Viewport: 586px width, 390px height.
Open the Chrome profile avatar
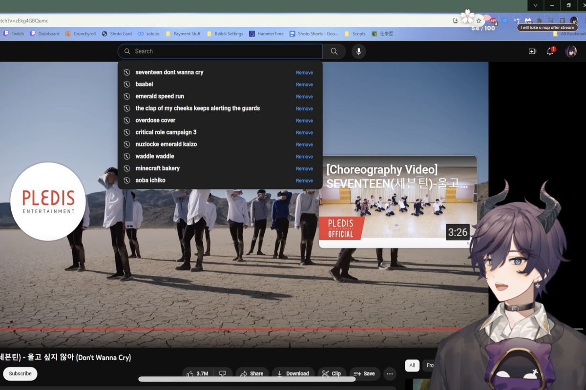point(574,21)
